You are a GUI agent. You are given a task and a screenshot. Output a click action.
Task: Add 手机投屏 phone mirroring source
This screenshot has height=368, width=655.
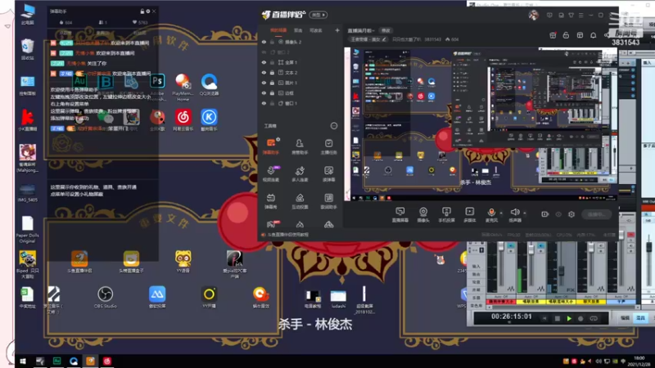tap(446, 214)
